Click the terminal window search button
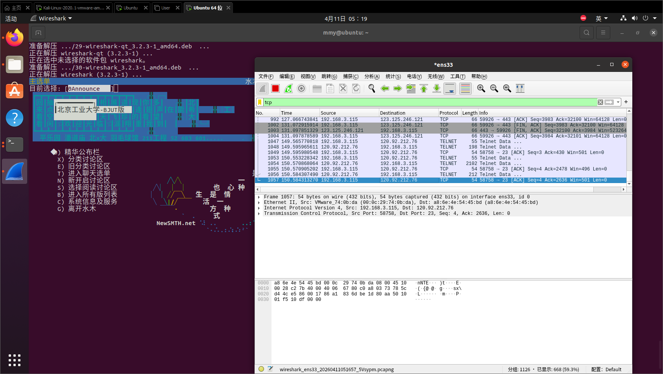Image resolution: width=663 pixels, height=374 pixels. 587,33
